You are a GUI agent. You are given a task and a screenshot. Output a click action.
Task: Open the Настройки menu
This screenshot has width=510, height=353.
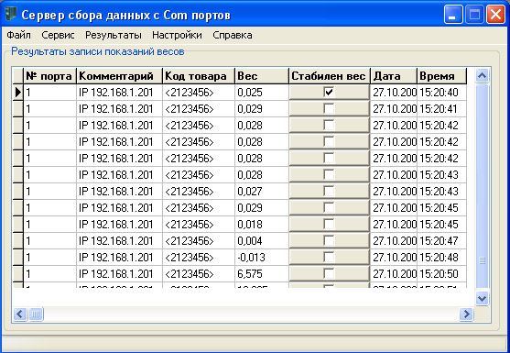pos(177,35)
